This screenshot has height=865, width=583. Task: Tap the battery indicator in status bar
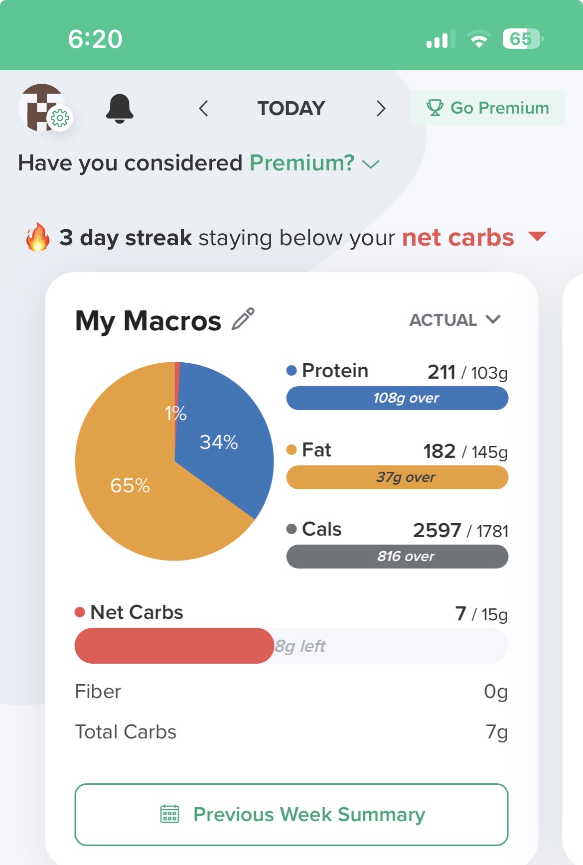pos(522,39)
